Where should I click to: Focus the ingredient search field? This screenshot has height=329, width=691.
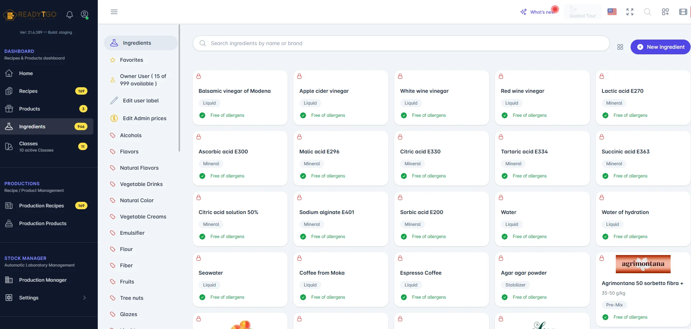coord(401,43)
